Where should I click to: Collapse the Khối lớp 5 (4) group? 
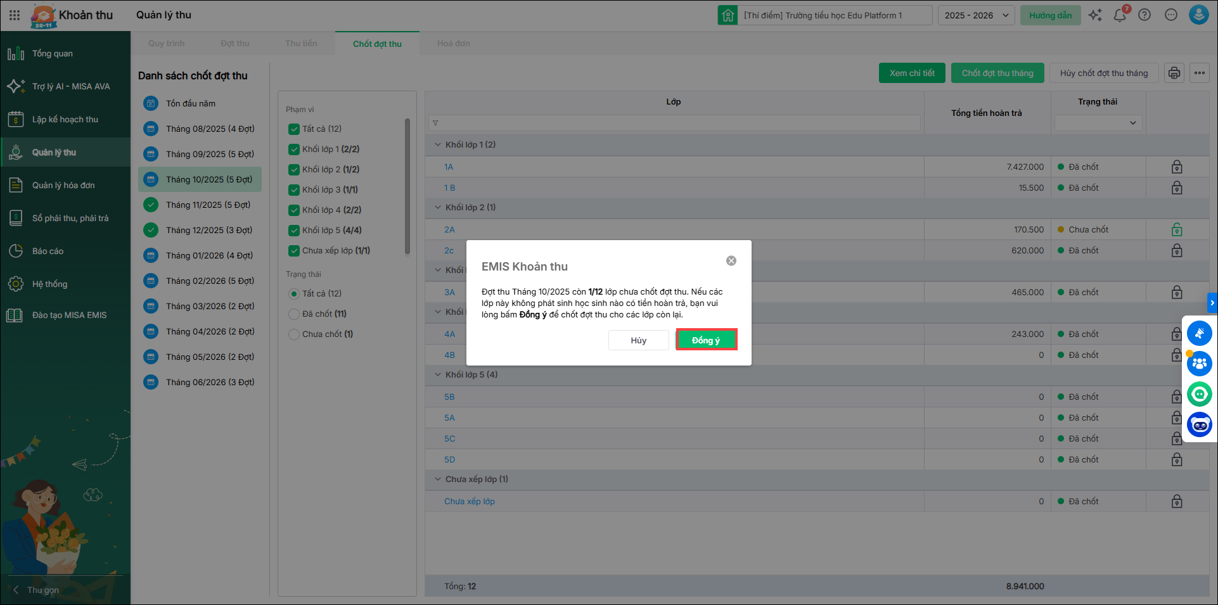click(x=438, y=374)
